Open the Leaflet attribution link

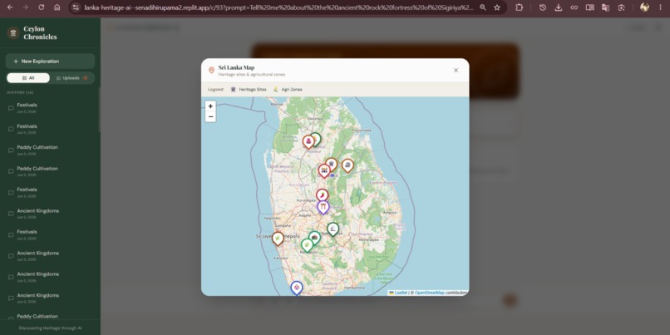[x=398, y=293]
